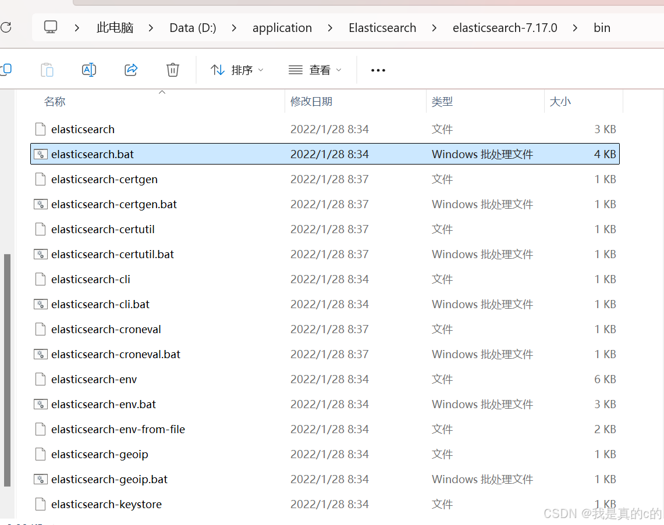Go to the application folder in the address bar

(282, 28)
